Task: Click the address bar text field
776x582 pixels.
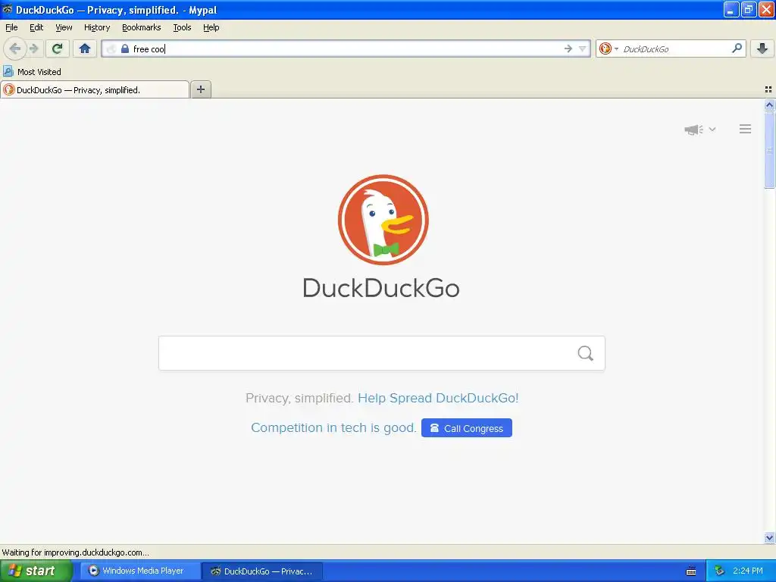Action: [346, 48]
